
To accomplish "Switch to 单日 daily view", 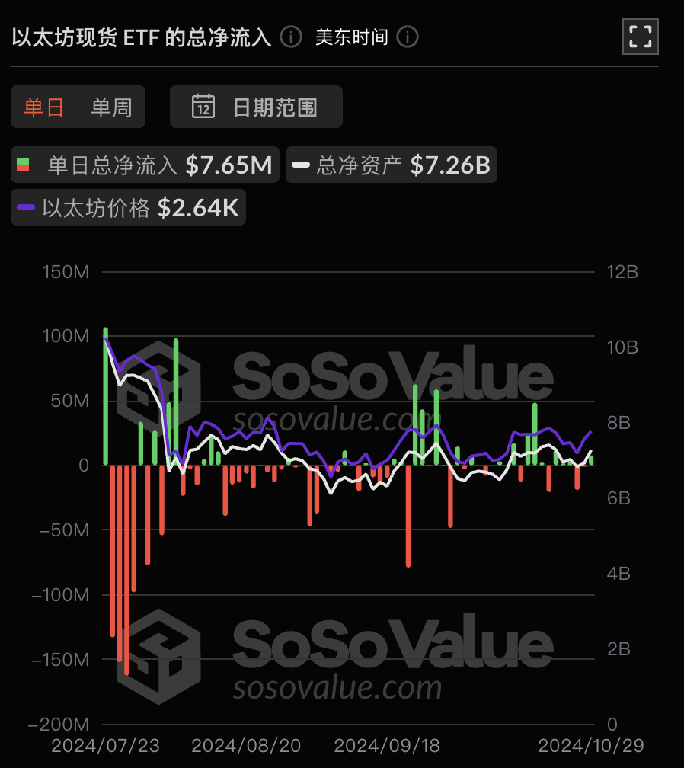I will pos(44,107).
